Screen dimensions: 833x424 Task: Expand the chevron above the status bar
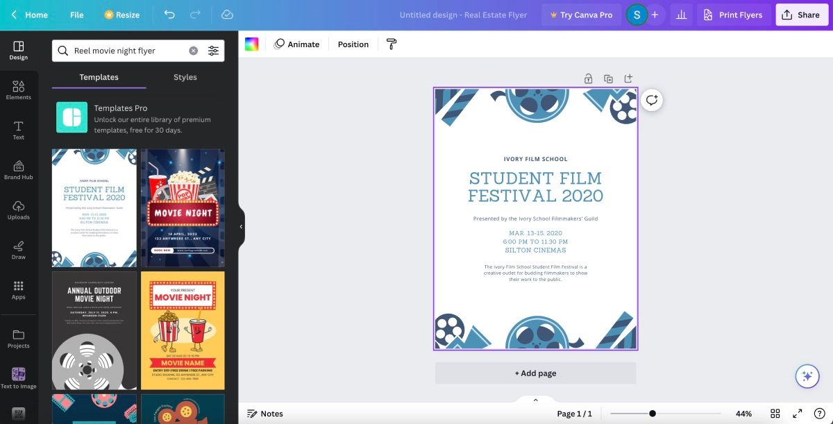pos(535,400)
